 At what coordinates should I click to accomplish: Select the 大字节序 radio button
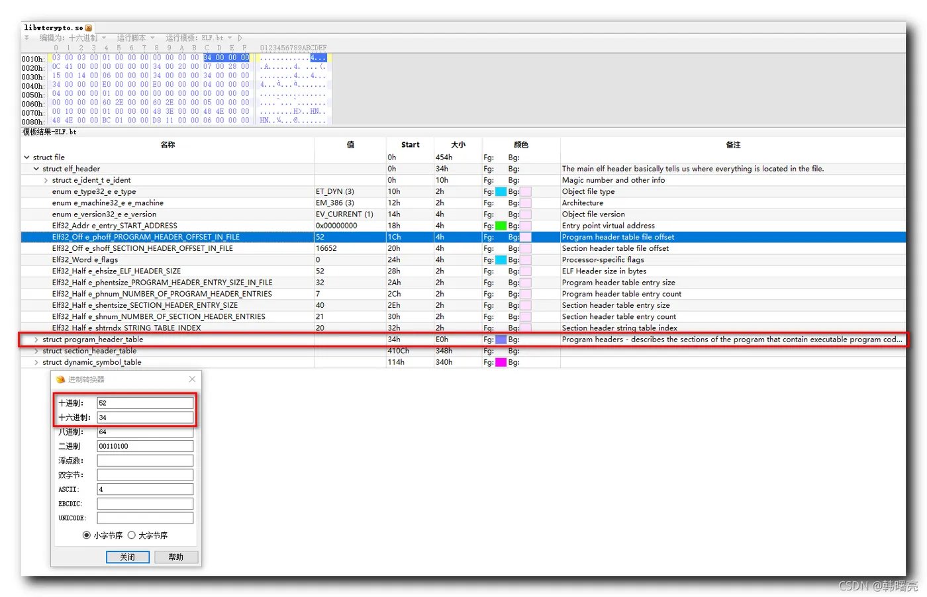[132, 535]
